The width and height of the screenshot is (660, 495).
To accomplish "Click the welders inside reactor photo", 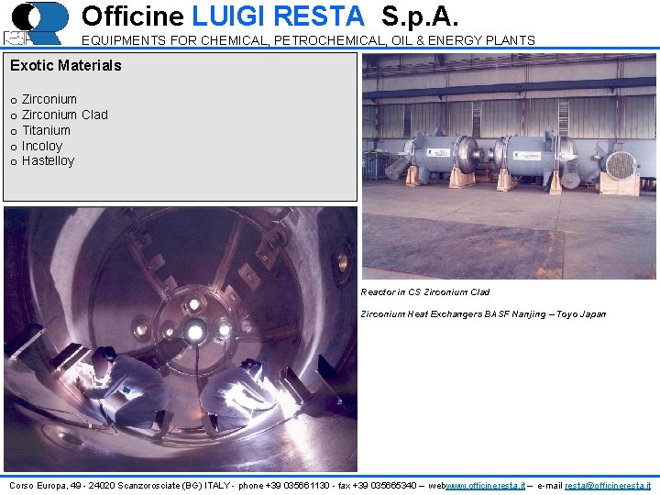I will tap(181, 339).
